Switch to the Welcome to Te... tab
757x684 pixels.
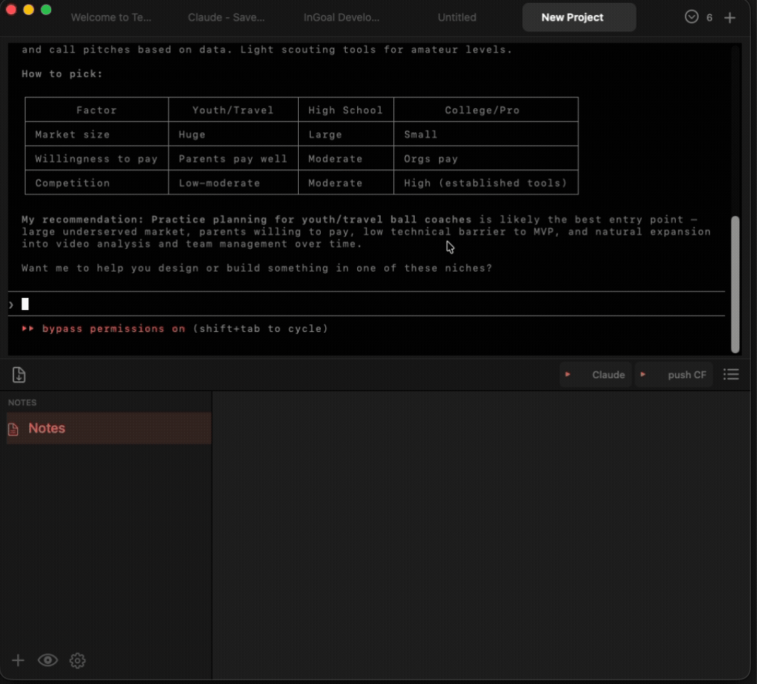tap(111, 17)
